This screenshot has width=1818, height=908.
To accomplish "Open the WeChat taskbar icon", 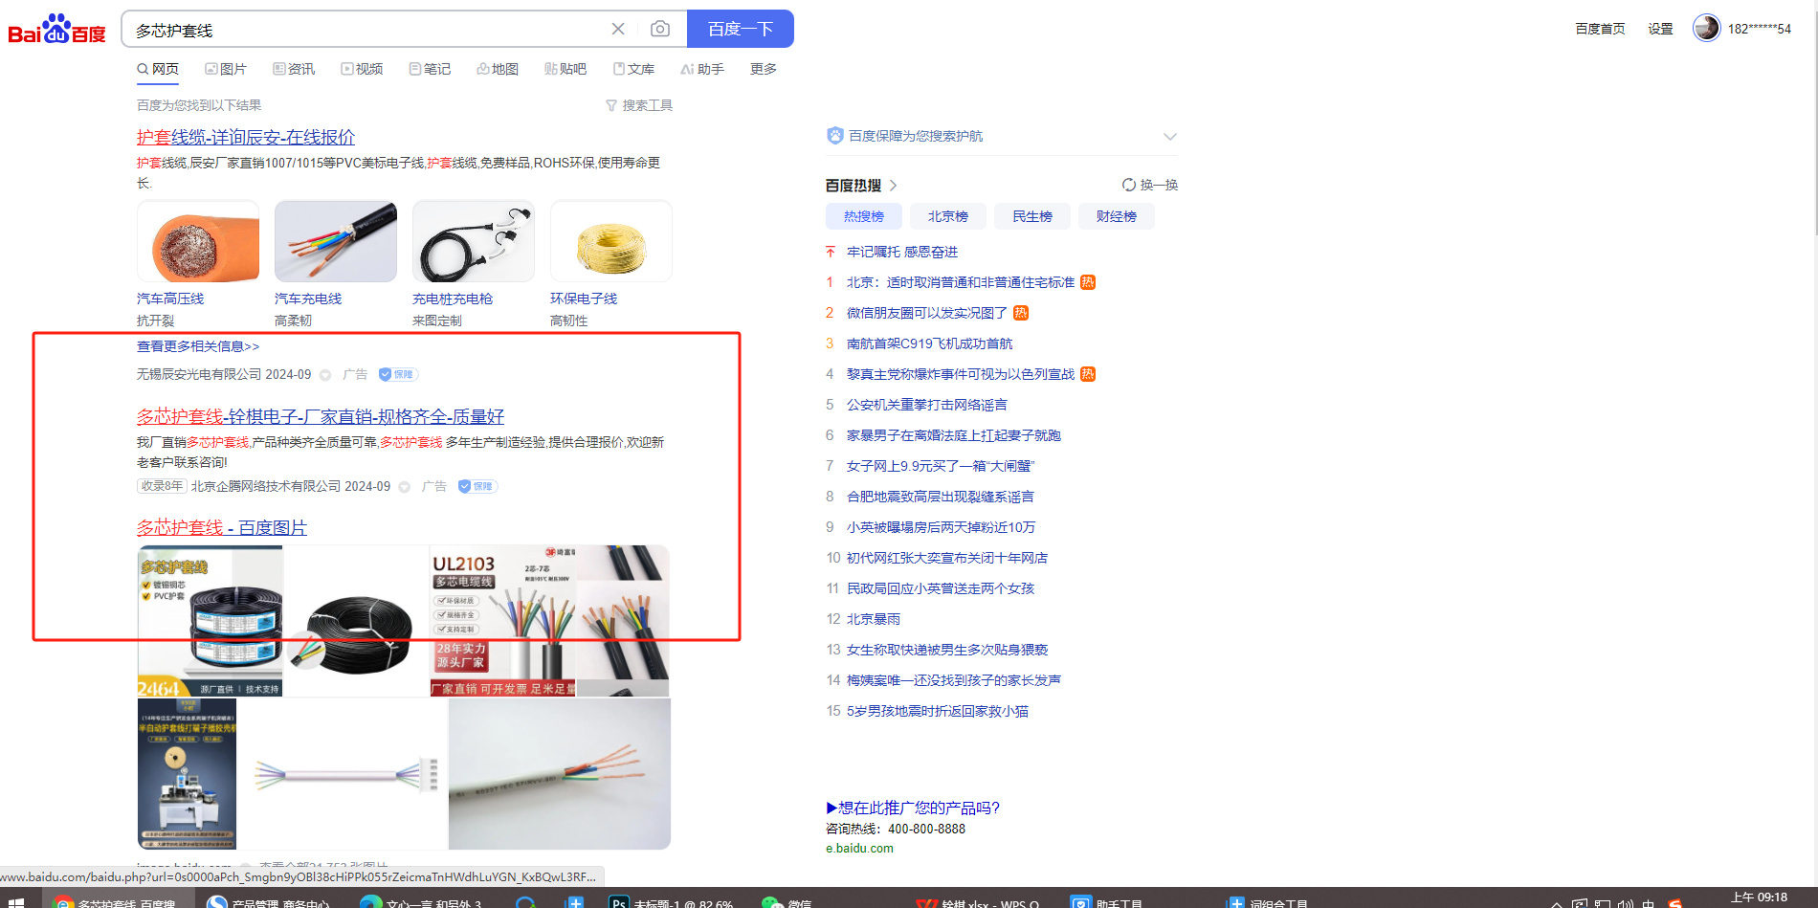I will click(x=772, y=902).
